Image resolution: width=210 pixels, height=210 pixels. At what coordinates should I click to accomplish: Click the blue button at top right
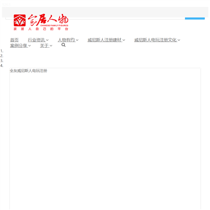[195, 19]
